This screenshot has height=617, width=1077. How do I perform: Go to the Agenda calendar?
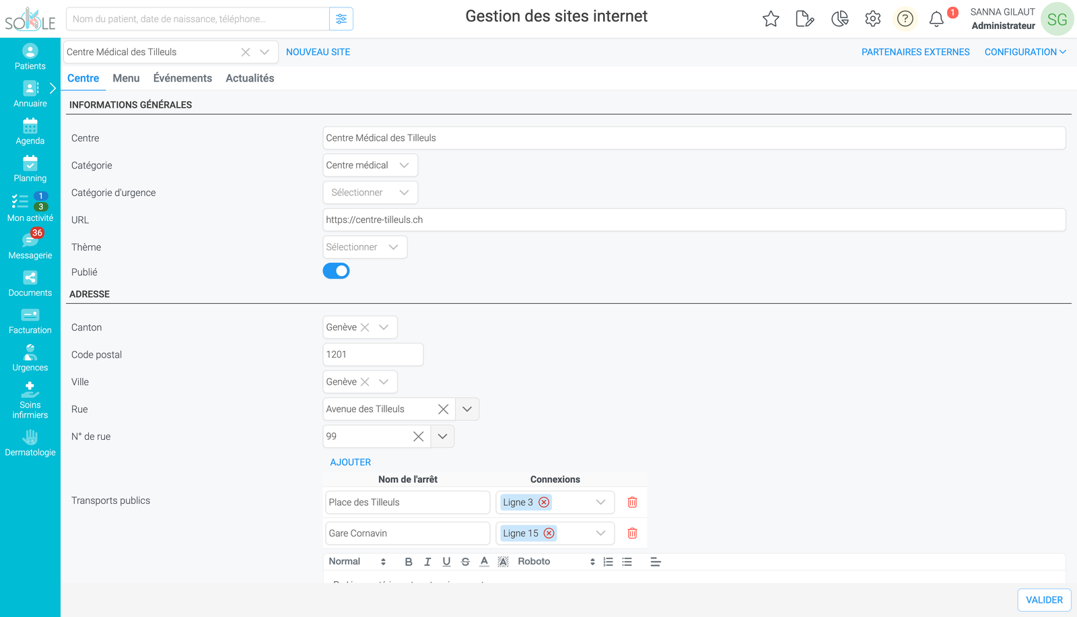click(30, 132)
